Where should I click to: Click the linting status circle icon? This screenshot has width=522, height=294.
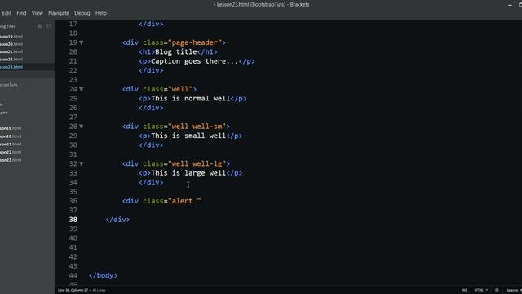(x=497, y=290)
